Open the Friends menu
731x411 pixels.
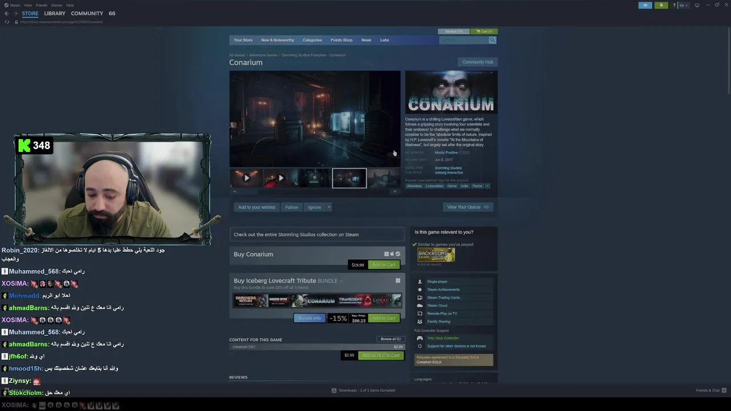click(x=42, y=5)
